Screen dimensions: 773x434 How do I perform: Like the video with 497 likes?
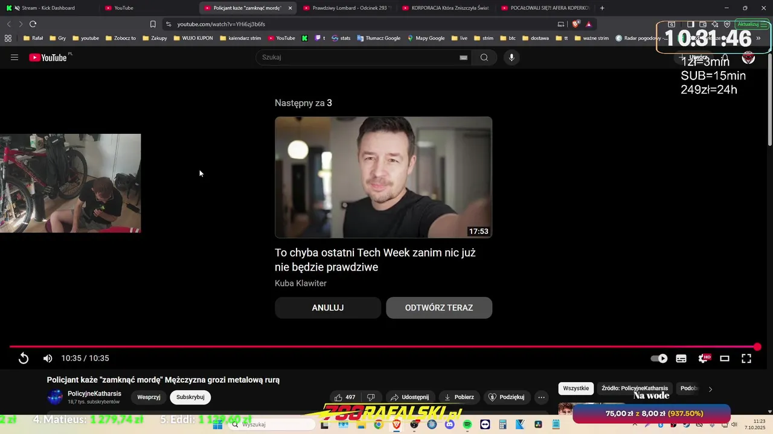pos(345,397)
